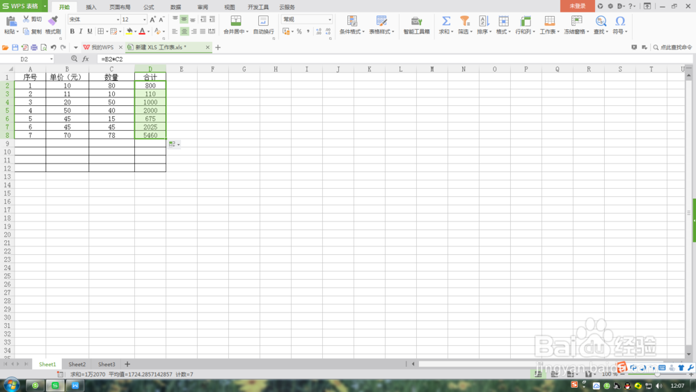Open the font size dropdown showing 12

pyautogui.click(x=144, y=19)
